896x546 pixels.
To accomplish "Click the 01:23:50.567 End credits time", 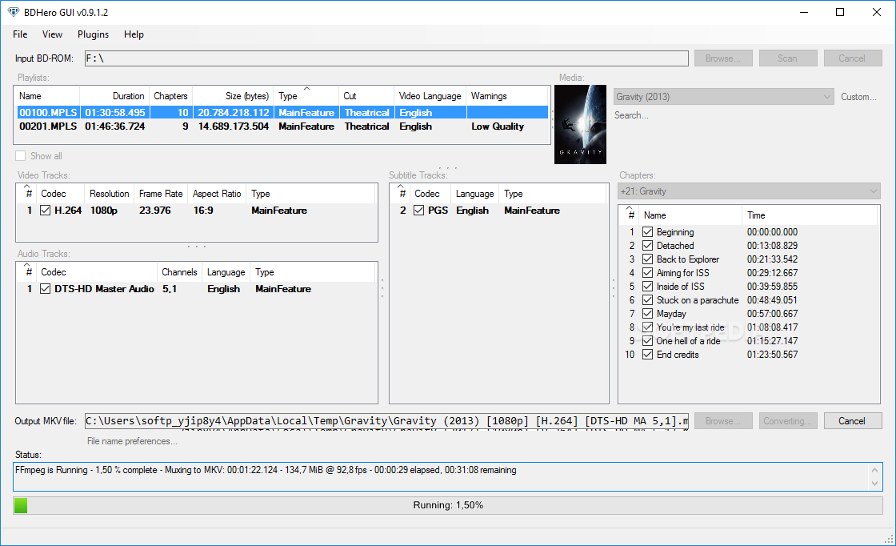I will pyautogui.click(x=772, y=355).
